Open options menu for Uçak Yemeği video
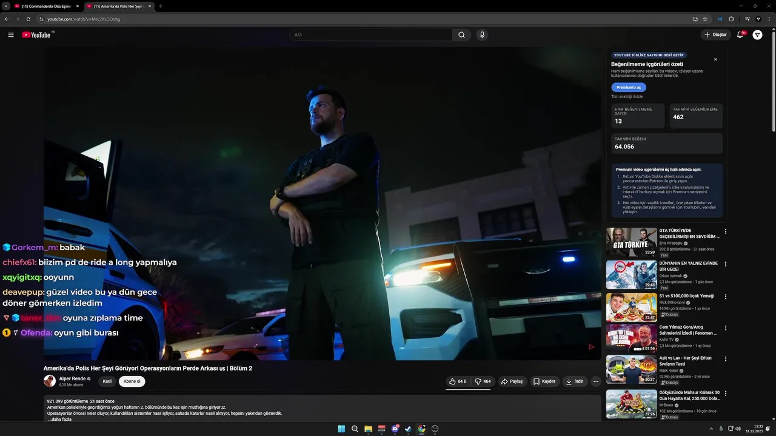 point(726,297)
